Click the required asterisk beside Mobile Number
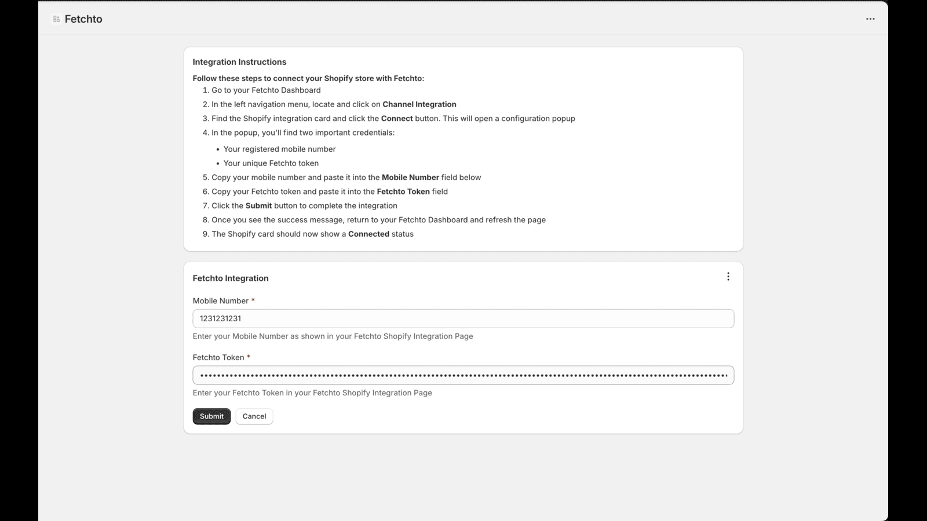 coord(253,299)
